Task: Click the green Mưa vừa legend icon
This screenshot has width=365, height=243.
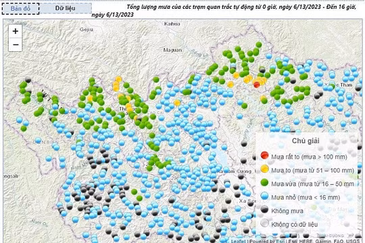Action: [264, 182]
